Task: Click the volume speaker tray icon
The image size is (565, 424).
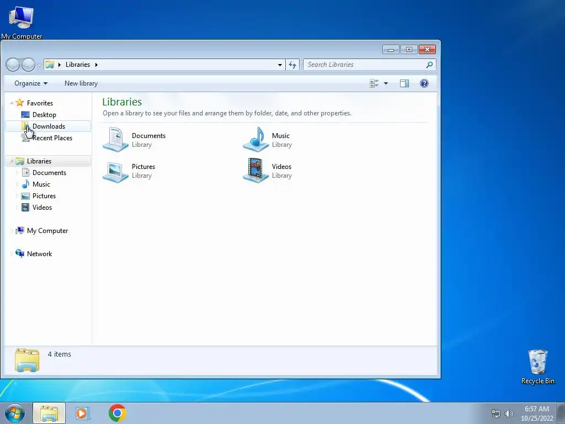Action: (509, 414)
